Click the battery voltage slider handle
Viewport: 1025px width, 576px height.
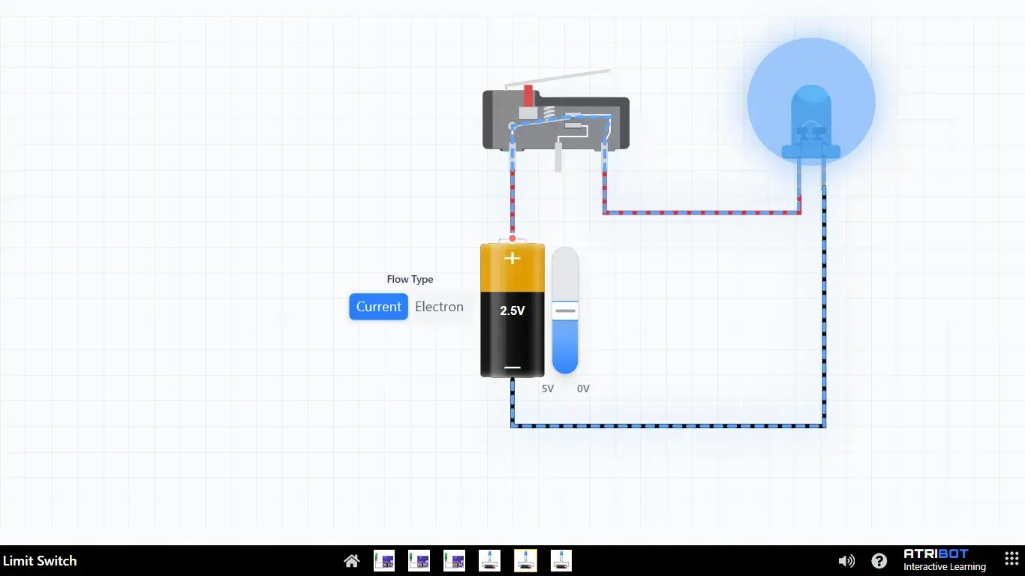(x=565, y=310)
